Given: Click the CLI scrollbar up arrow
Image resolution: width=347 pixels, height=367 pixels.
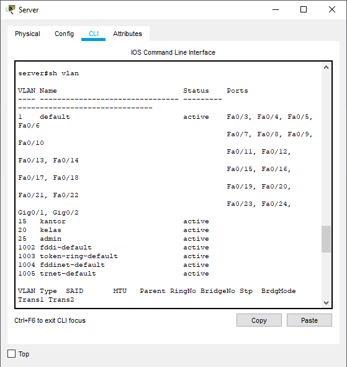Looking at the screenshot, I should coord(326,68).
